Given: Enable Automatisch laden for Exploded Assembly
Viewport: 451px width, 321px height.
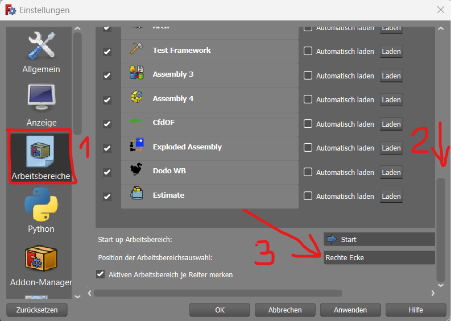Looking at the screenshot, I should pos(308,148).
